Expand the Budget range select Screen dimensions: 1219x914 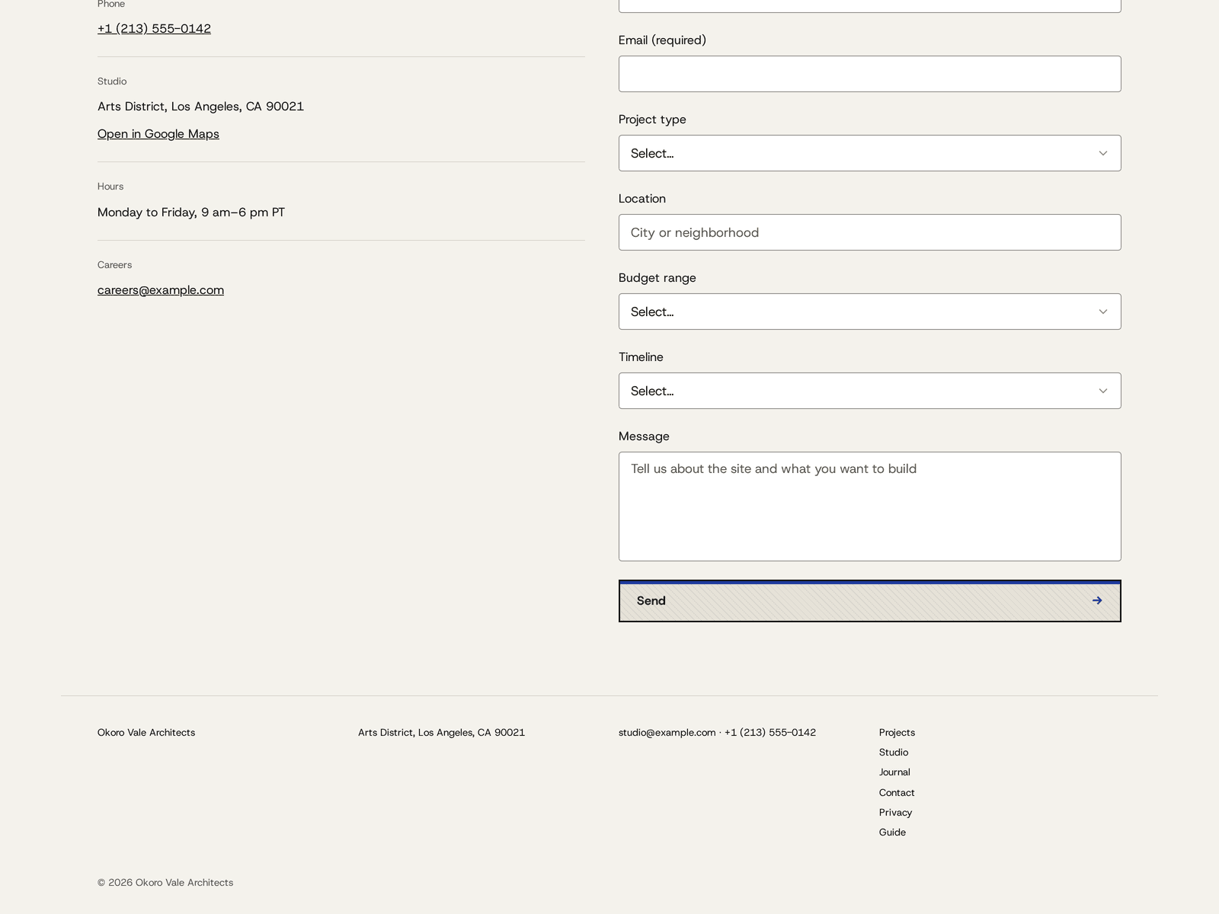click(869, 312)
